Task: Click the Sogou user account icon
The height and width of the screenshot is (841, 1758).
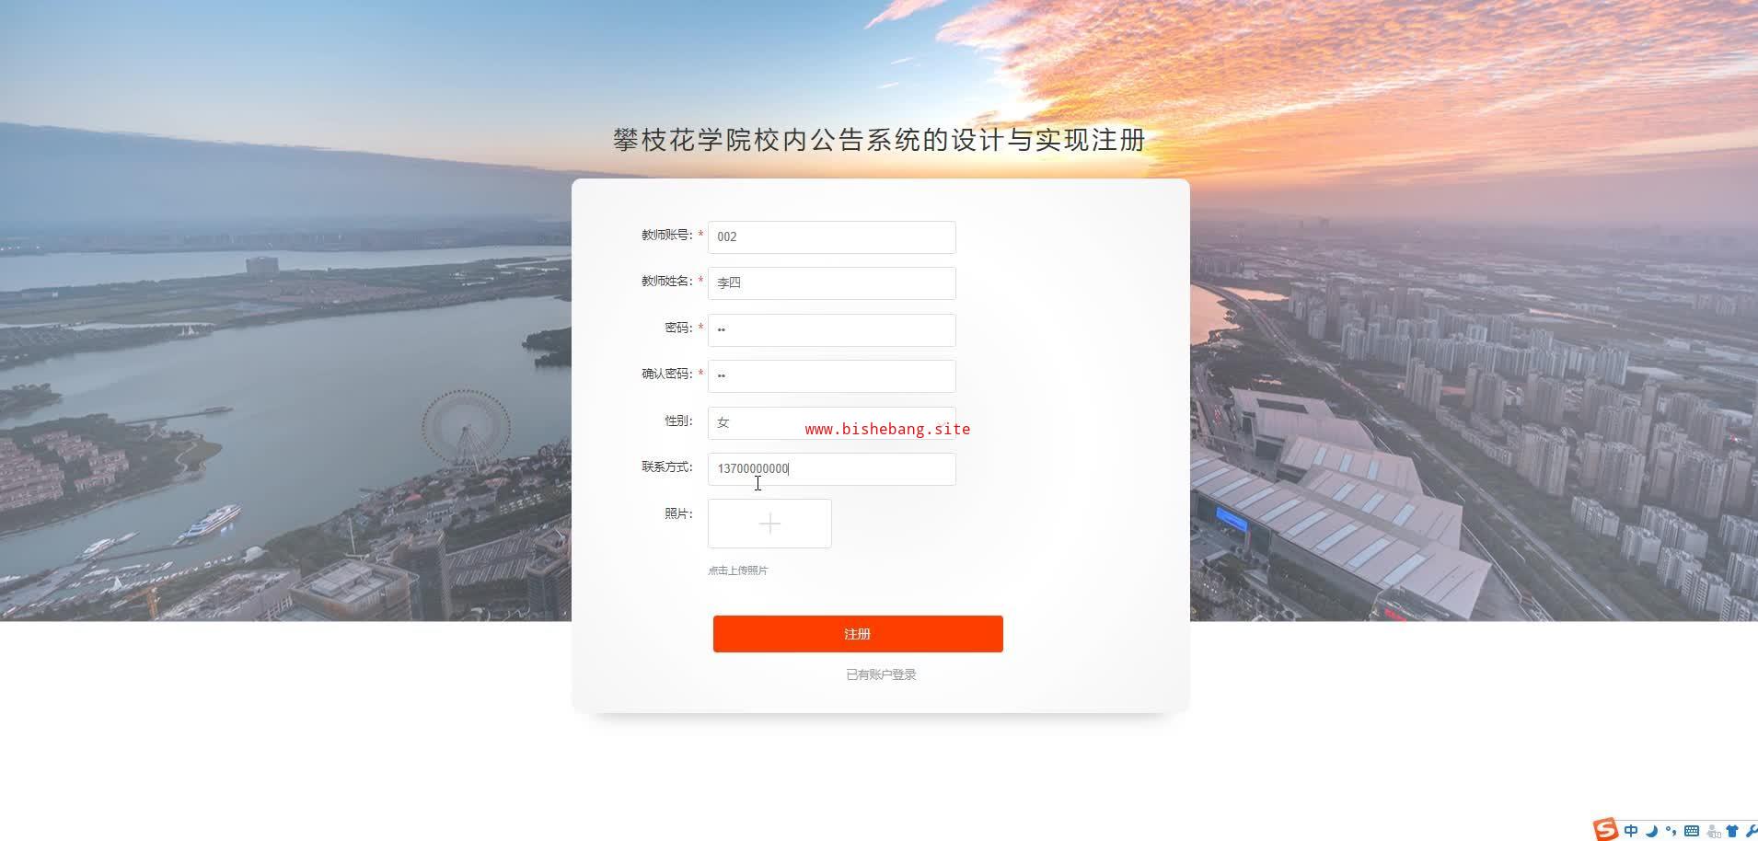Action: [x=1713, y=831]
